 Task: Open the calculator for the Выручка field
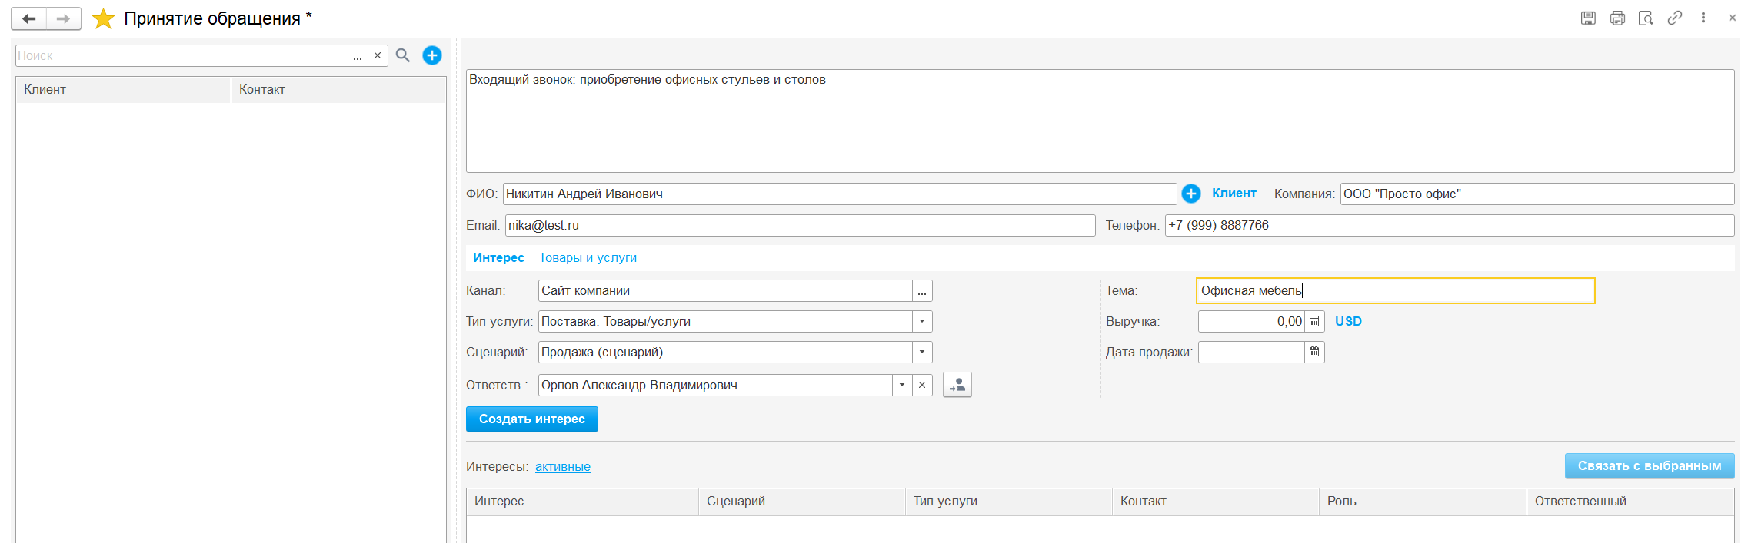pyautogui.click(x=1314, y=321)
